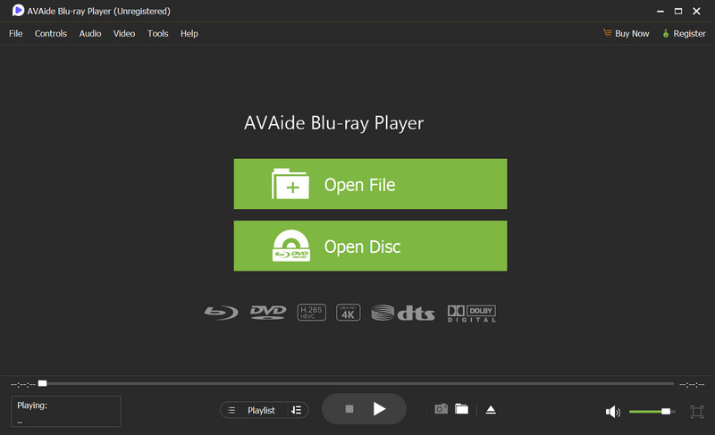This screenshot has width=715, height=435.
Task: Open the File menu
Action: click(15, 33)
